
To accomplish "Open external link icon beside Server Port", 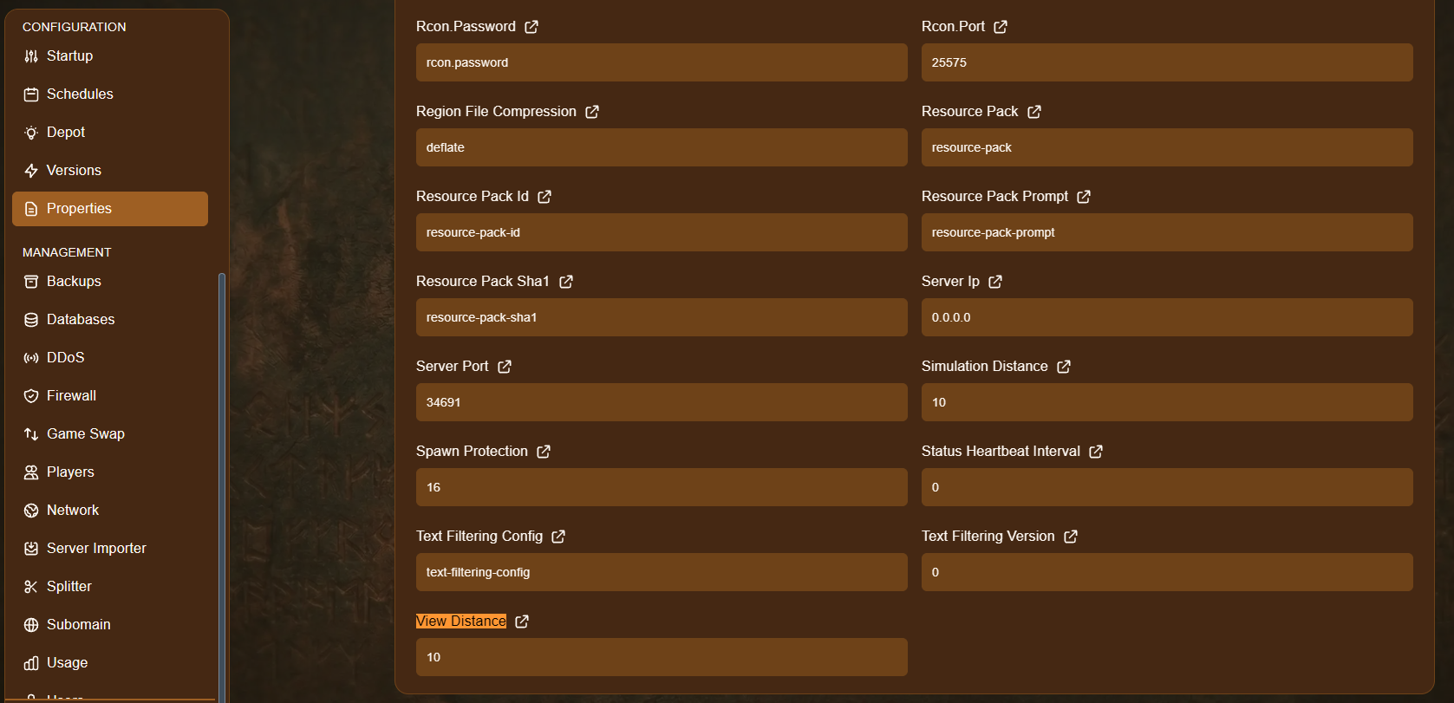I will tap(505, 367).
